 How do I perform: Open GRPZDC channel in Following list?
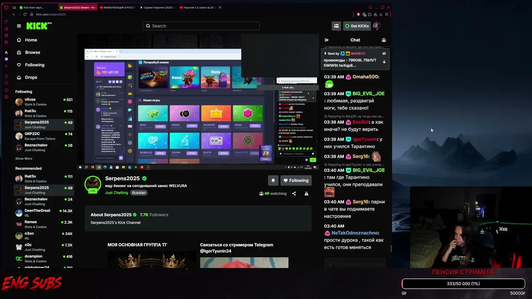44,136
